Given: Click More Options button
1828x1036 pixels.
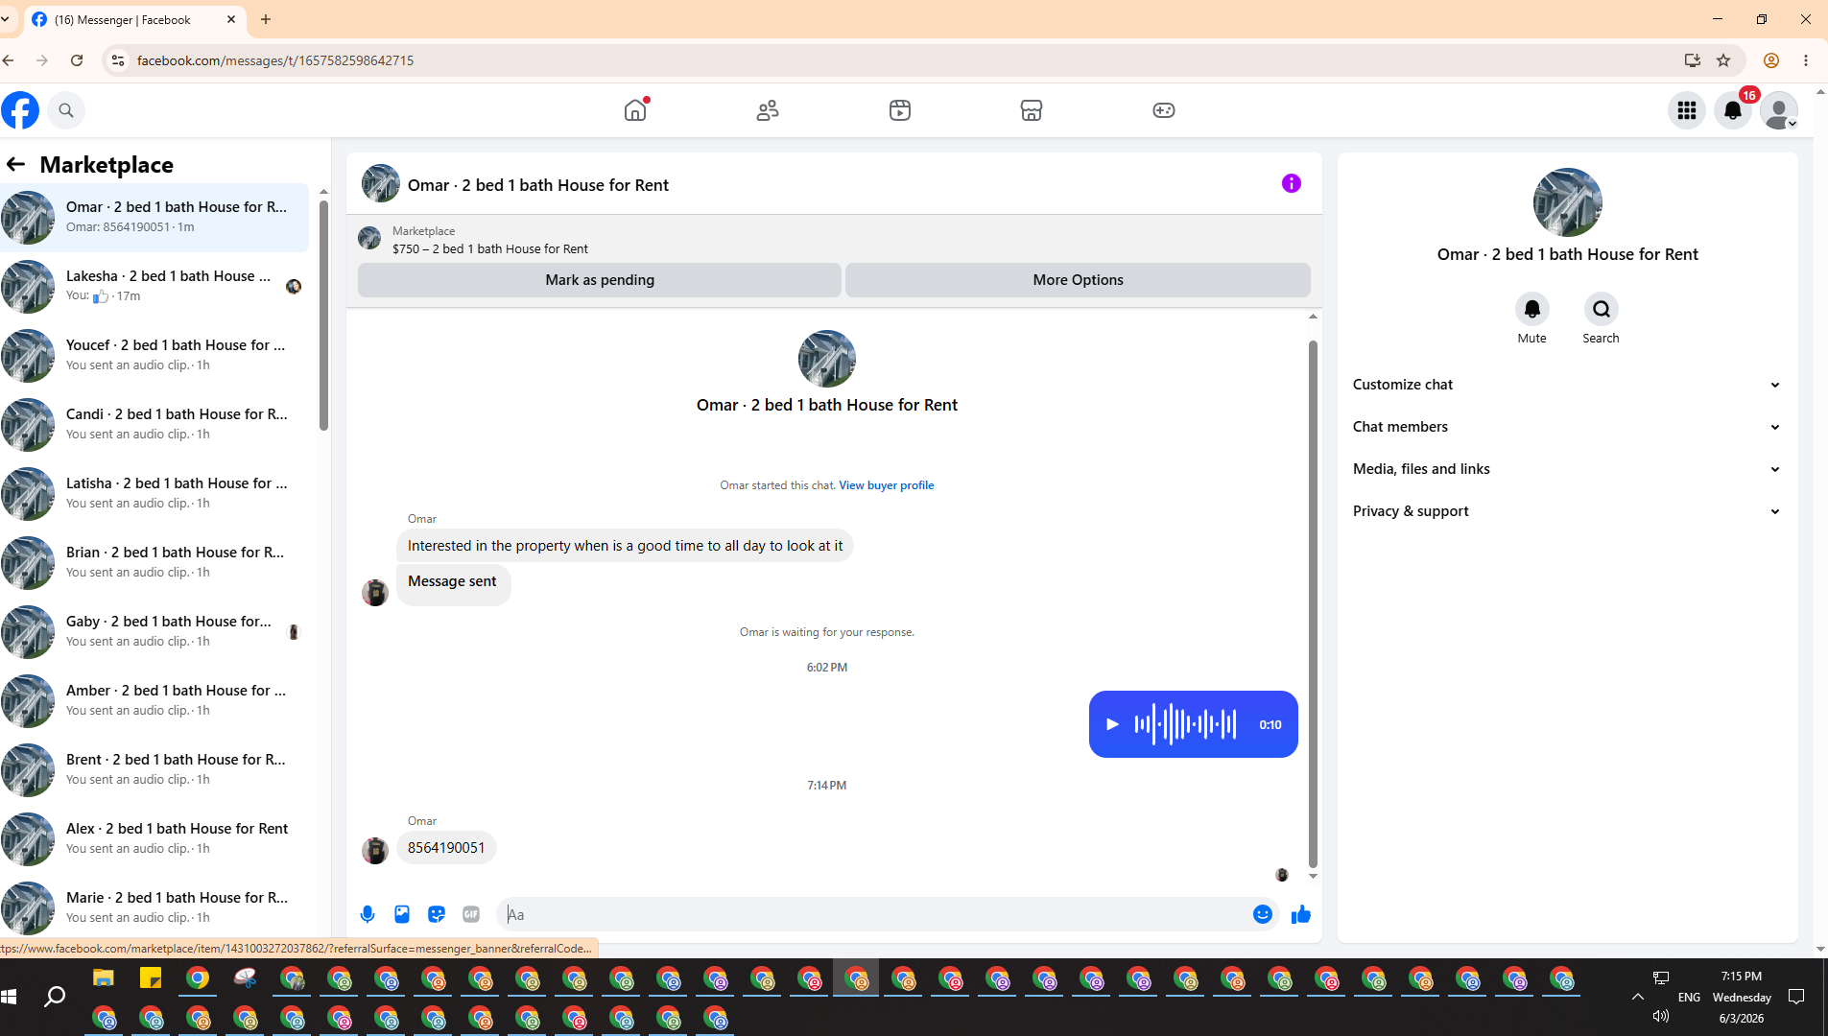Looking at the screenshot, I should pyautogui.click(x=1078, y=280).
